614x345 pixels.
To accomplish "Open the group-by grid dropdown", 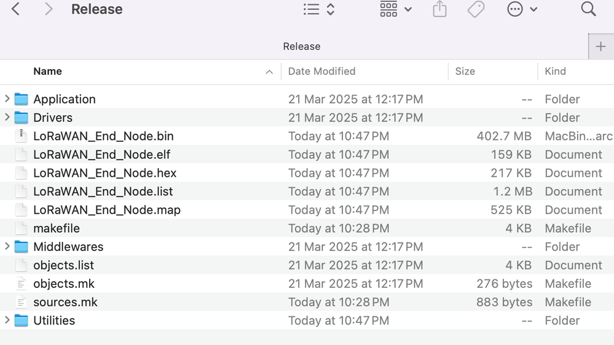I will tap(395, 9).
